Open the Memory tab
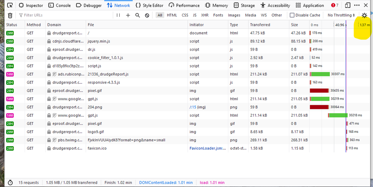 [216, 5]
